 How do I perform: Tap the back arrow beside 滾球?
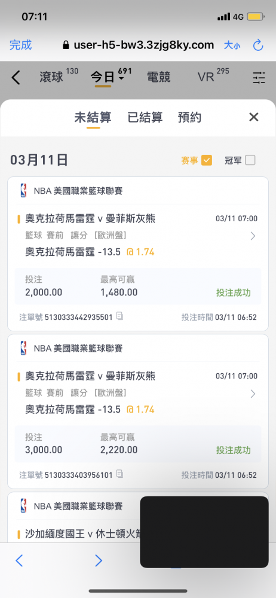pos(16,77)
